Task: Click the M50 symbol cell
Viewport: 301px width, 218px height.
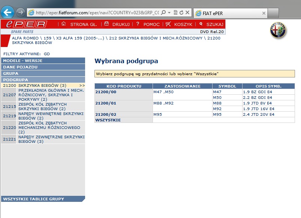Action: (227, 98)
